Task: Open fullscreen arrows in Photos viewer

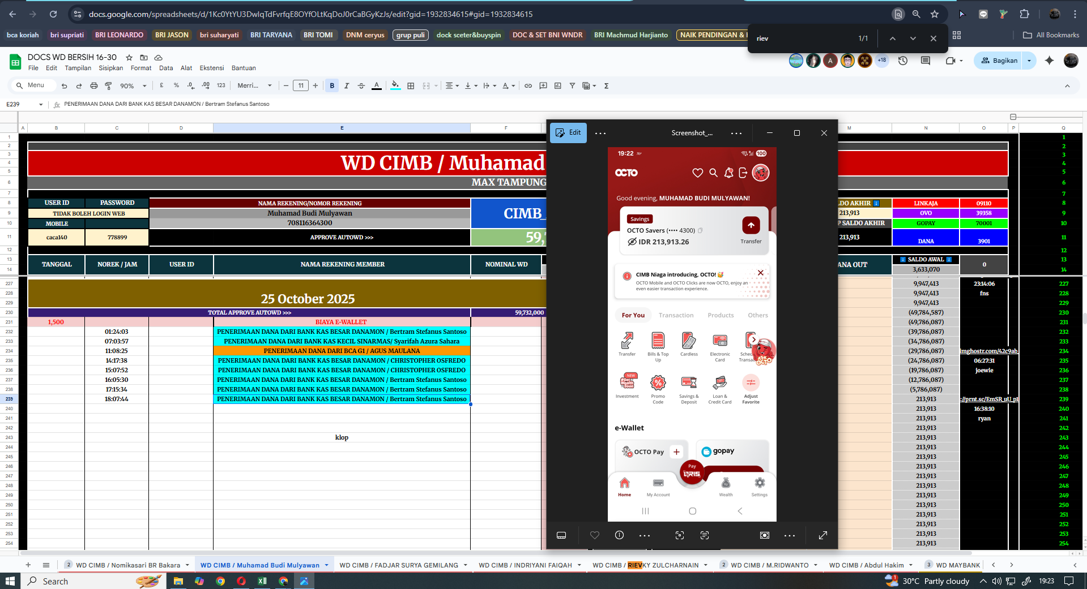Action: click(x=823, y=535)
